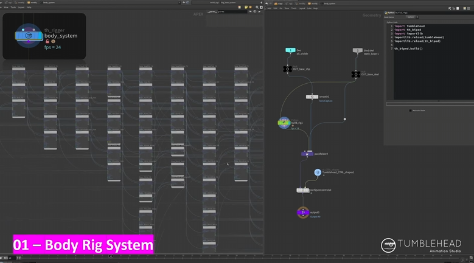
Task: Click the import tumblehead code line
Action: click(410, 26)
